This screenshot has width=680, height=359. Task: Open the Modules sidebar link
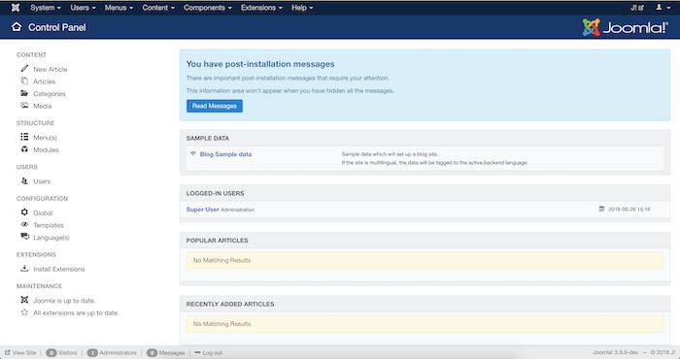[46, 149]
